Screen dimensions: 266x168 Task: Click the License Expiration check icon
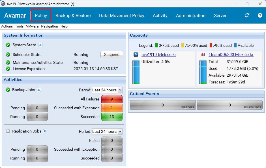click(8, 69)
